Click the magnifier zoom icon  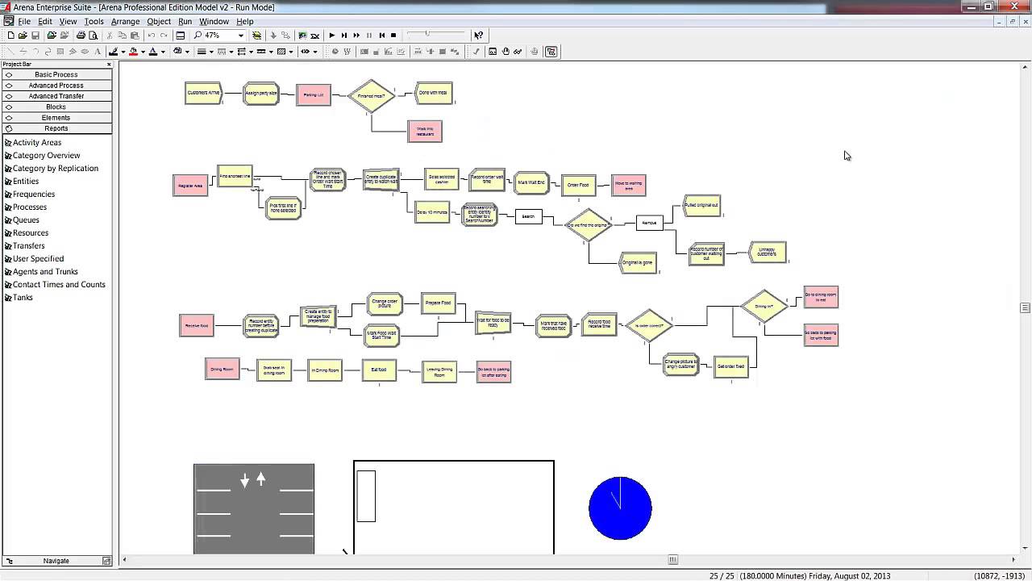(198, 36)
